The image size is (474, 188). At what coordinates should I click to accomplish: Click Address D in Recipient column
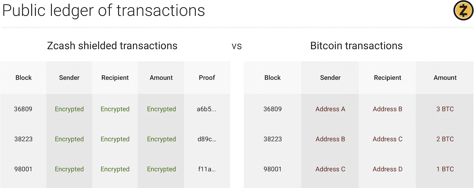pos(388,169)
